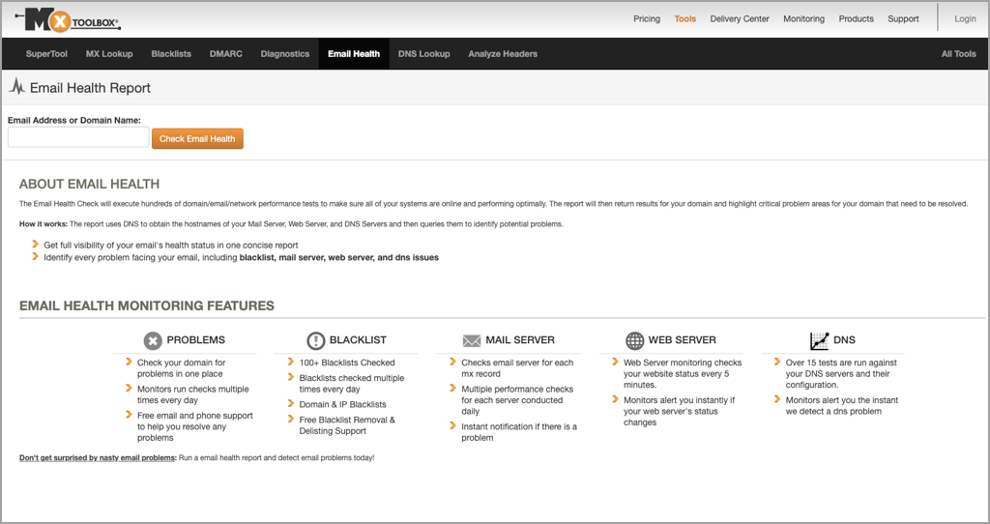Expand the All Tools menu

pos(958,54)
